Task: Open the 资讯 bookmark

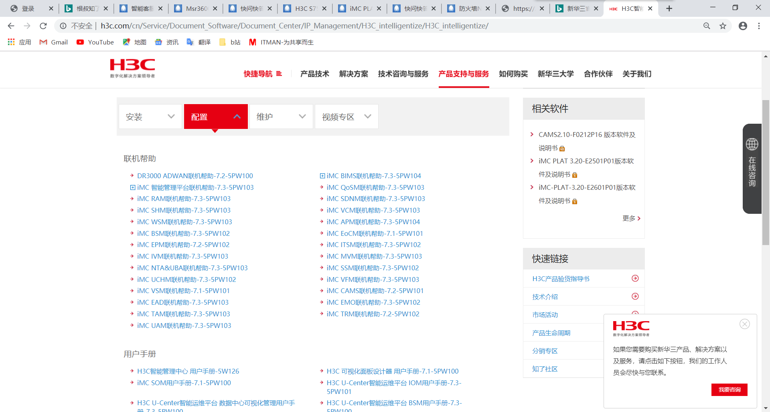Action: pos(167,42)
